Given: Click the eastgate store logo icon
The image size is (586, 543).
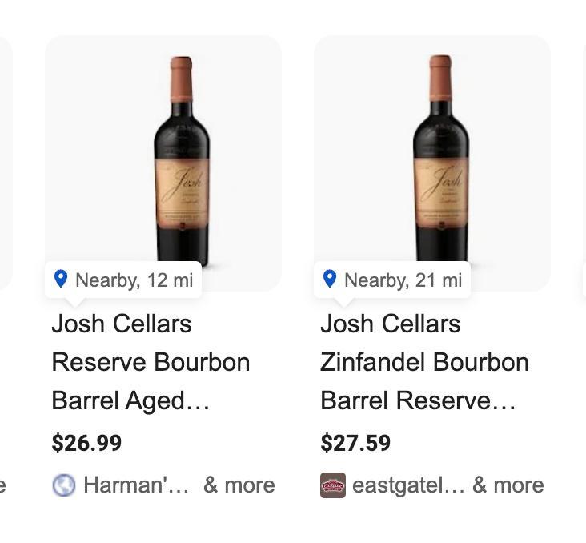Looking at the screenshot, I should [x=333, y=485].
